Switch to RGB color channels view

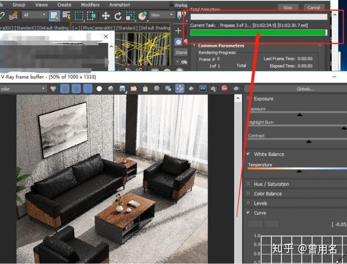(x=53, y=89)
